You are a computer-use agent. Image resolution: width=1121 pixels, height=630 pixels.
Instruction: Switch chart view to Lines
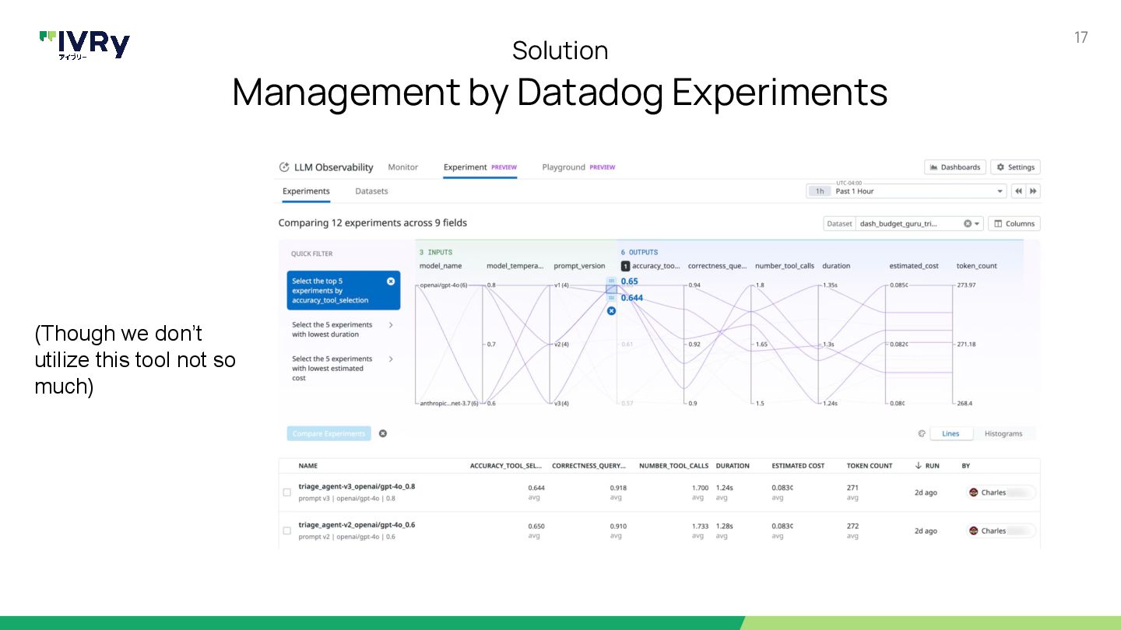tap(951, 434)
